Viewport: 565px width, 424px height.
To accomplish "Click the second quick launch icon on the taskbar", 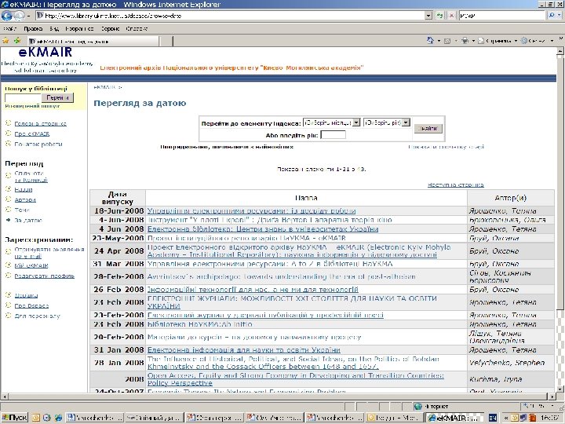I will pyautogui.click(x=46, y=418).
